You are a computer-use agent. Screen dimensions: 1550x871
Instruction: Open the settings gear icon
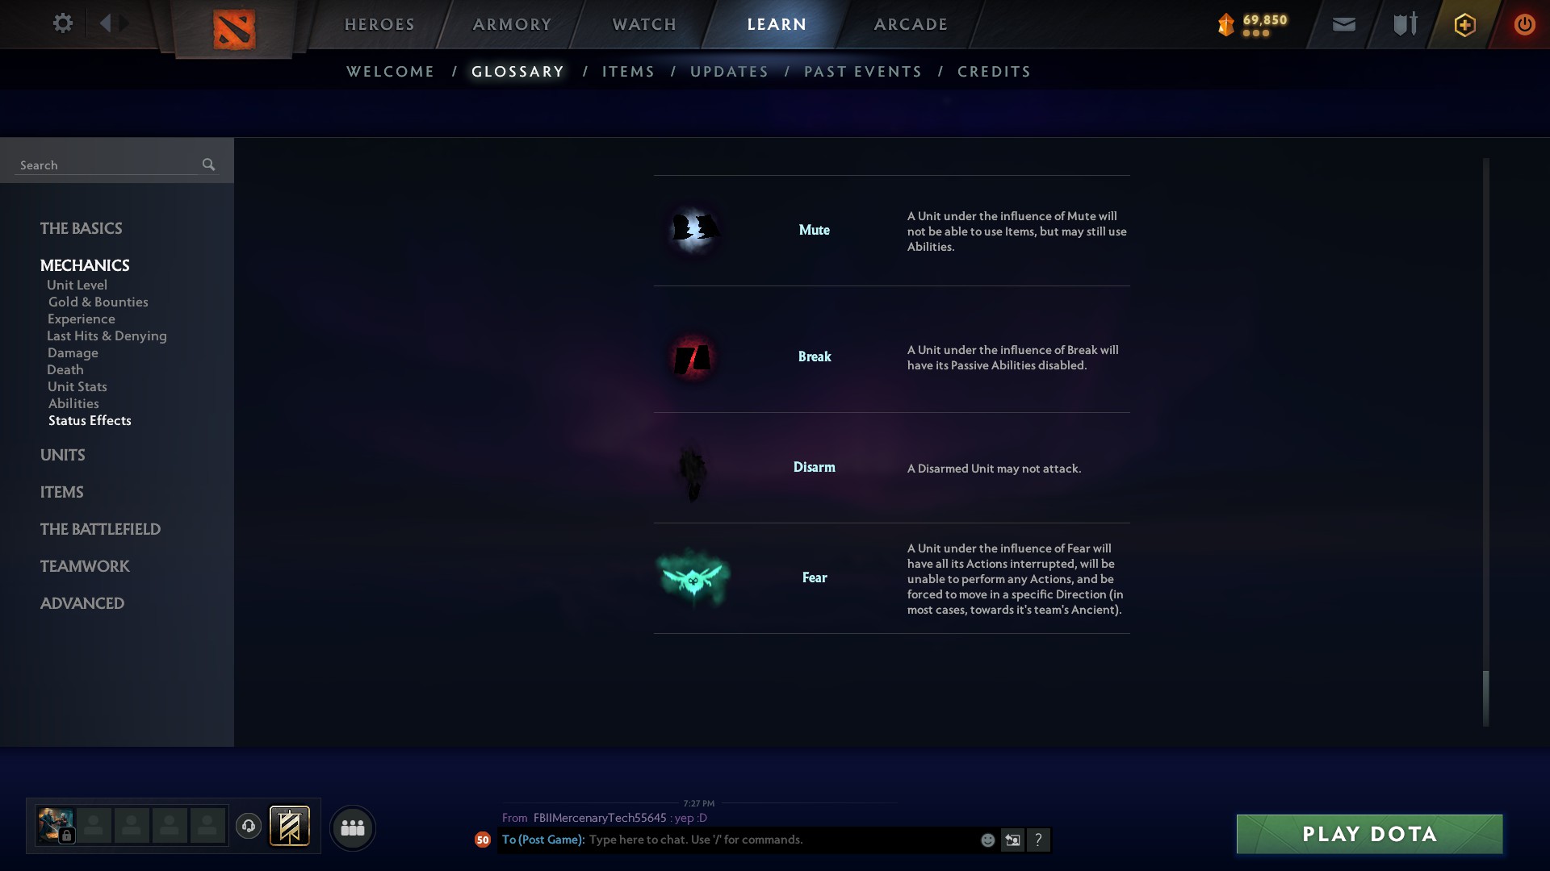(62, 23)
